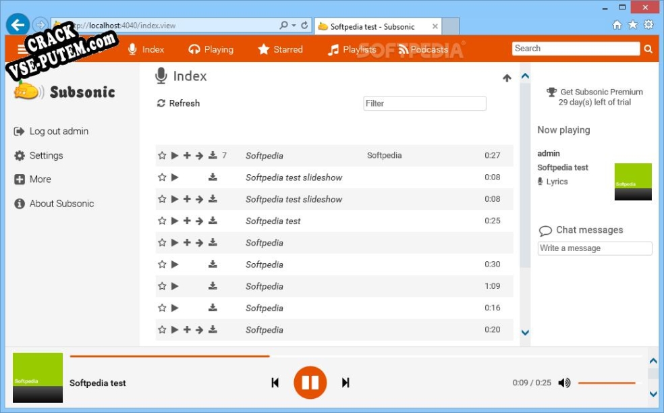Star the Softpedia track lasting 0:30
664x413 pixels.
162,265
